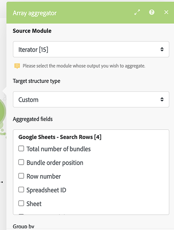
Task: Enable Total number of bundles checkbox
Action: point(21,149)
